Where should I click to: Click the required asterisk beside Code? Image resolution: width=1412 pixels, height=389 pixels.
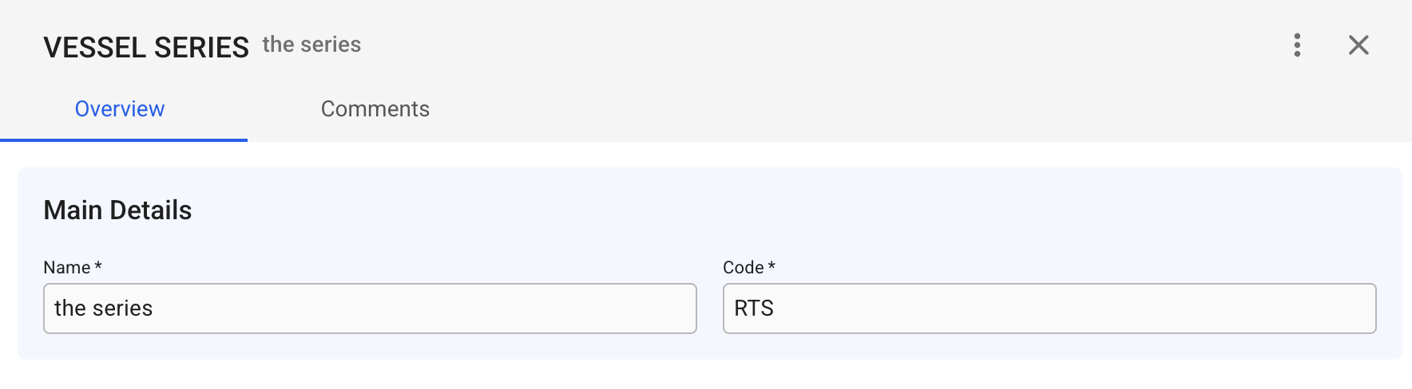(771, 266)
